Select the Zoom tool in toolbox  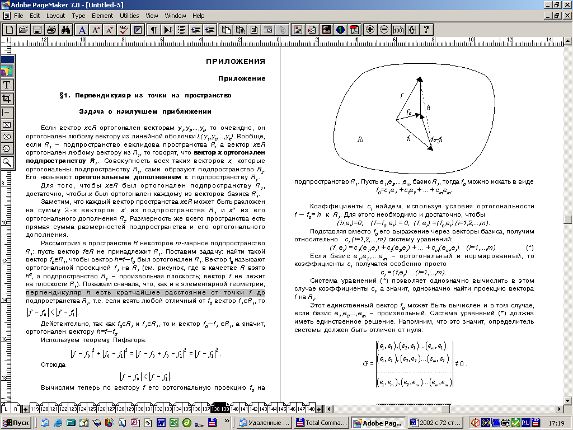(7, 162)
